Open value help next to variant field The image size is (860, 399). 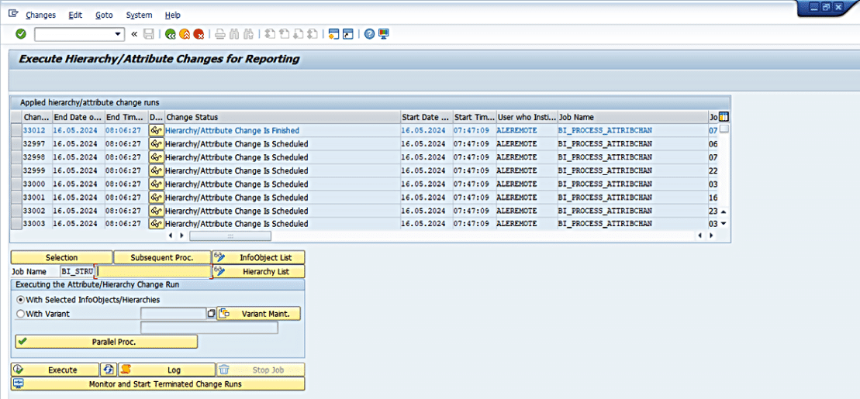pos(211,314)
